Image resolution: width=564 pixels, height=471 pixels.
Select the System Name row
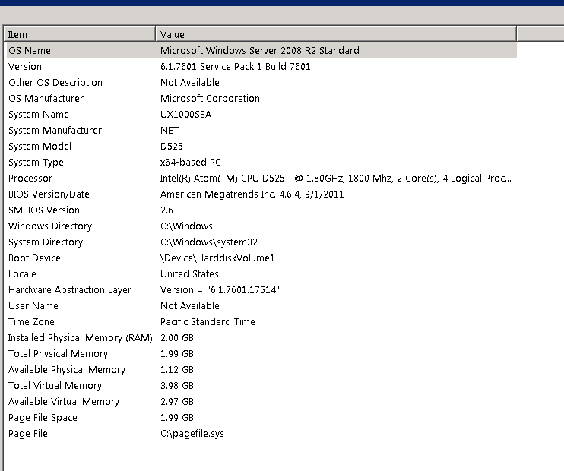pyautogui.click(x=38, y=115)
